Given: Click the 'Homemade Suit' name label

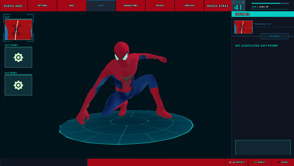Looking at the screenshot, I should [x=263, y=24].
